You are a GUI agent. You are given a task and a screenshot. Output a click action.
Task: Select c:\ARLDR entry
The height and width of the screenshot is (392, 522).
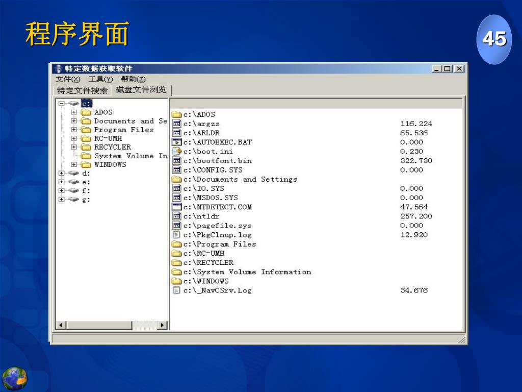point(201,133)
